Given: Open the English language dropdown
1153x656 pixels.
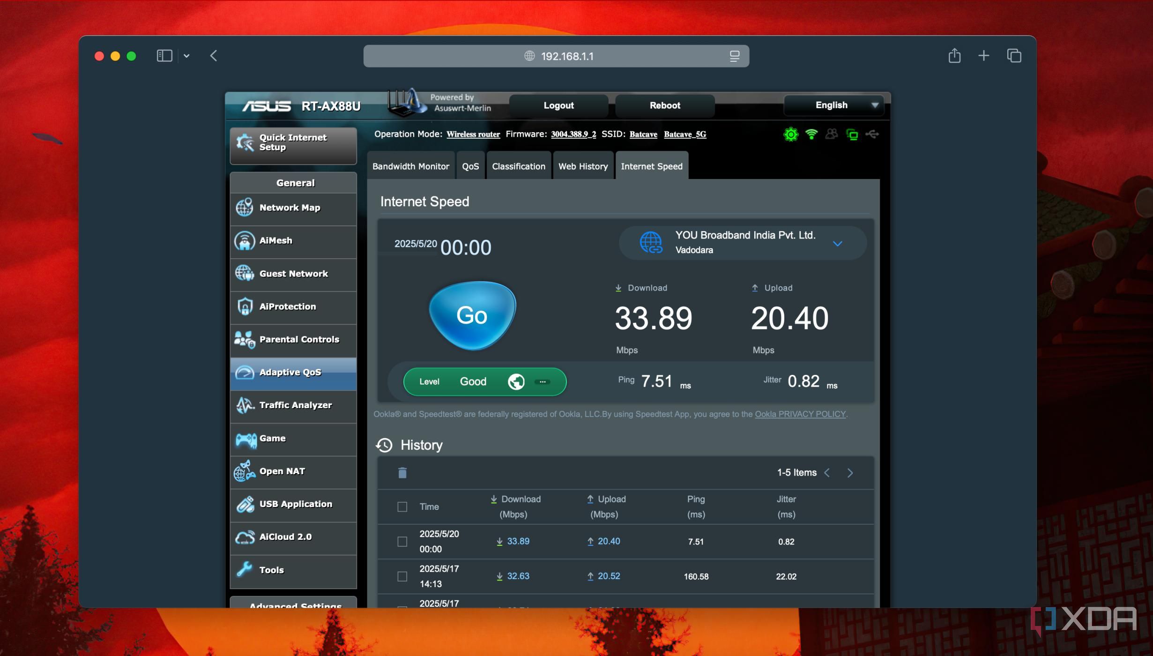Looking at the screenshot, I should click(x=833, y=105).
